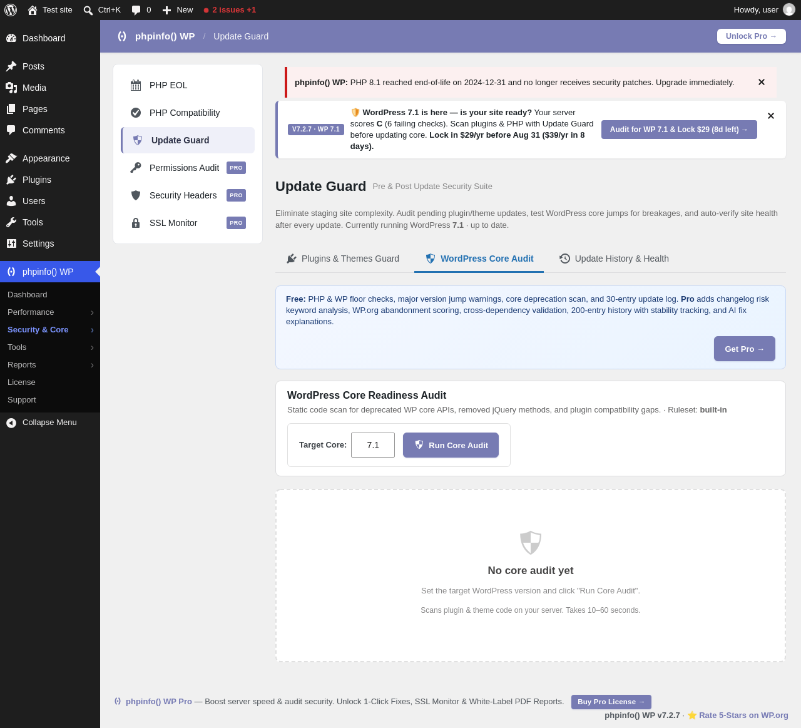The height and width of the screenshot is (728, 801).
Task: Click the Collapse Menu arrow icon
Action: (11, 423)
